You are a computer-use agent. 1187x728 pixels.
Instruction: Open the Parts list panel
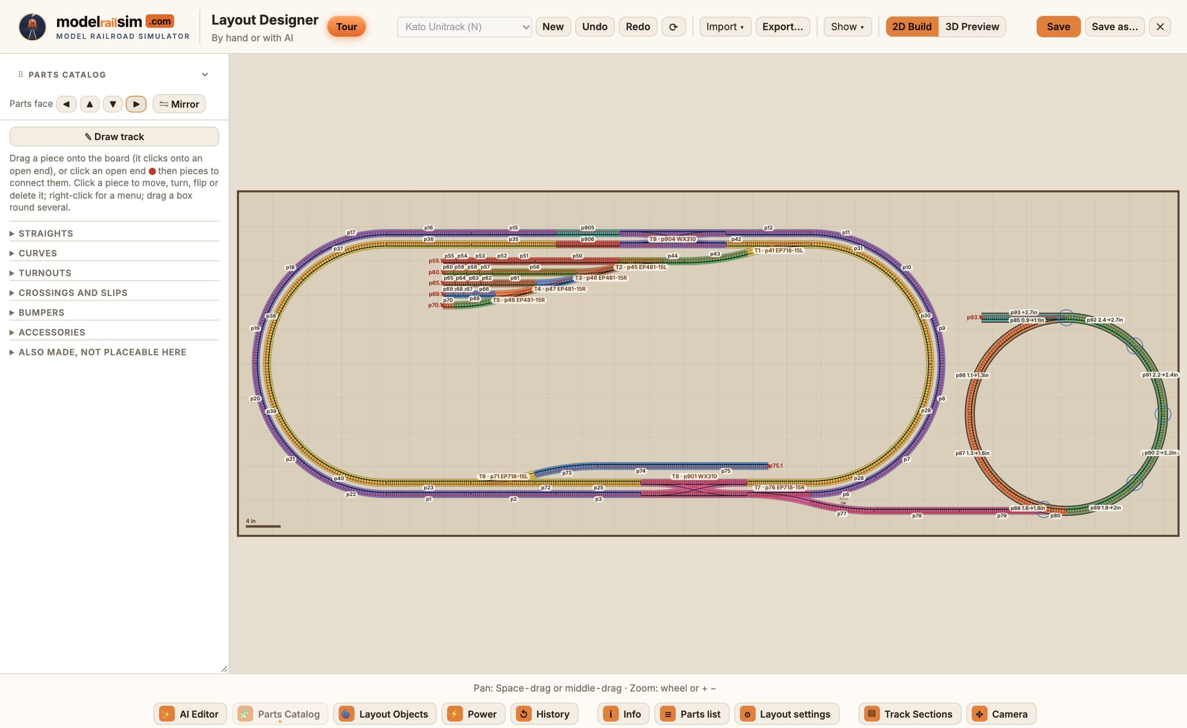[x=692, y=714]
